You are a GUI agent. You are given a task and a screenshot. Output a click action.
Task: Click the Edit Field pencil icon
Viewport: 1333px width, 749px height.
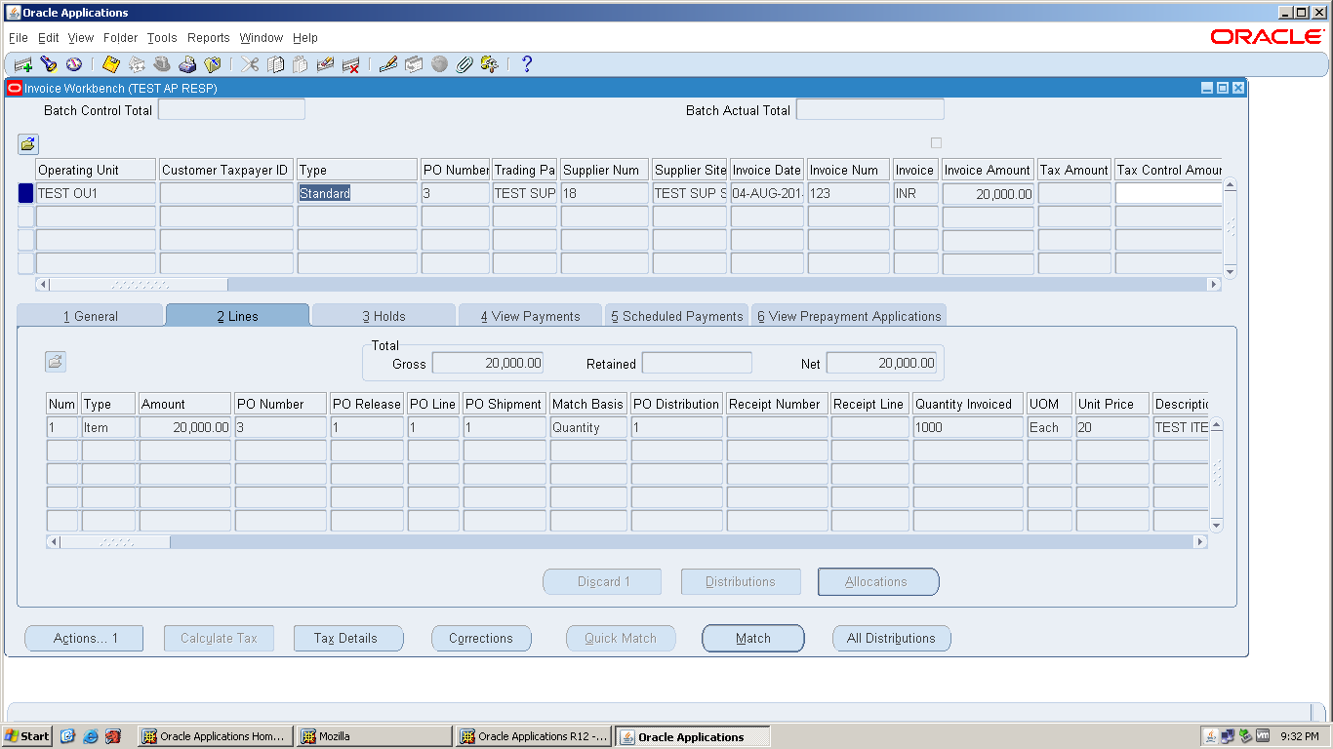(x=388, y=64)
